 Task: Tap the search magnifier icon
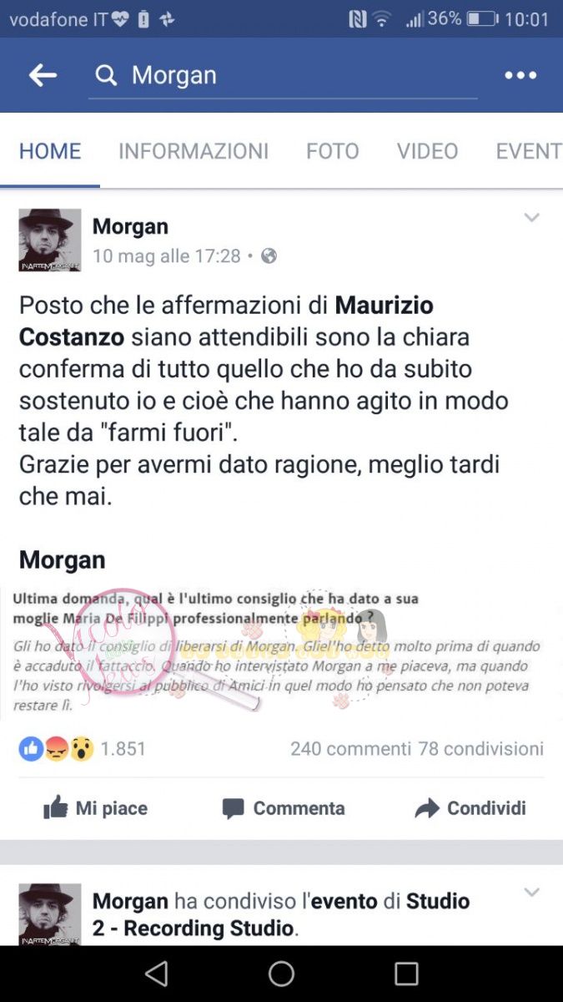pos(106,76)
